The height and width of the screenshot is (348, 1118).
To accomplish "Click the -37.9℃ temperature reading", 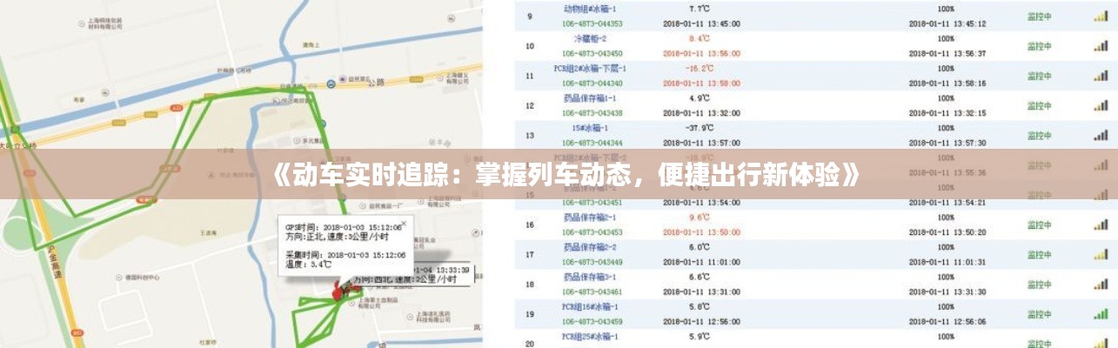I will pyautogui.click(x=700, y=128).
